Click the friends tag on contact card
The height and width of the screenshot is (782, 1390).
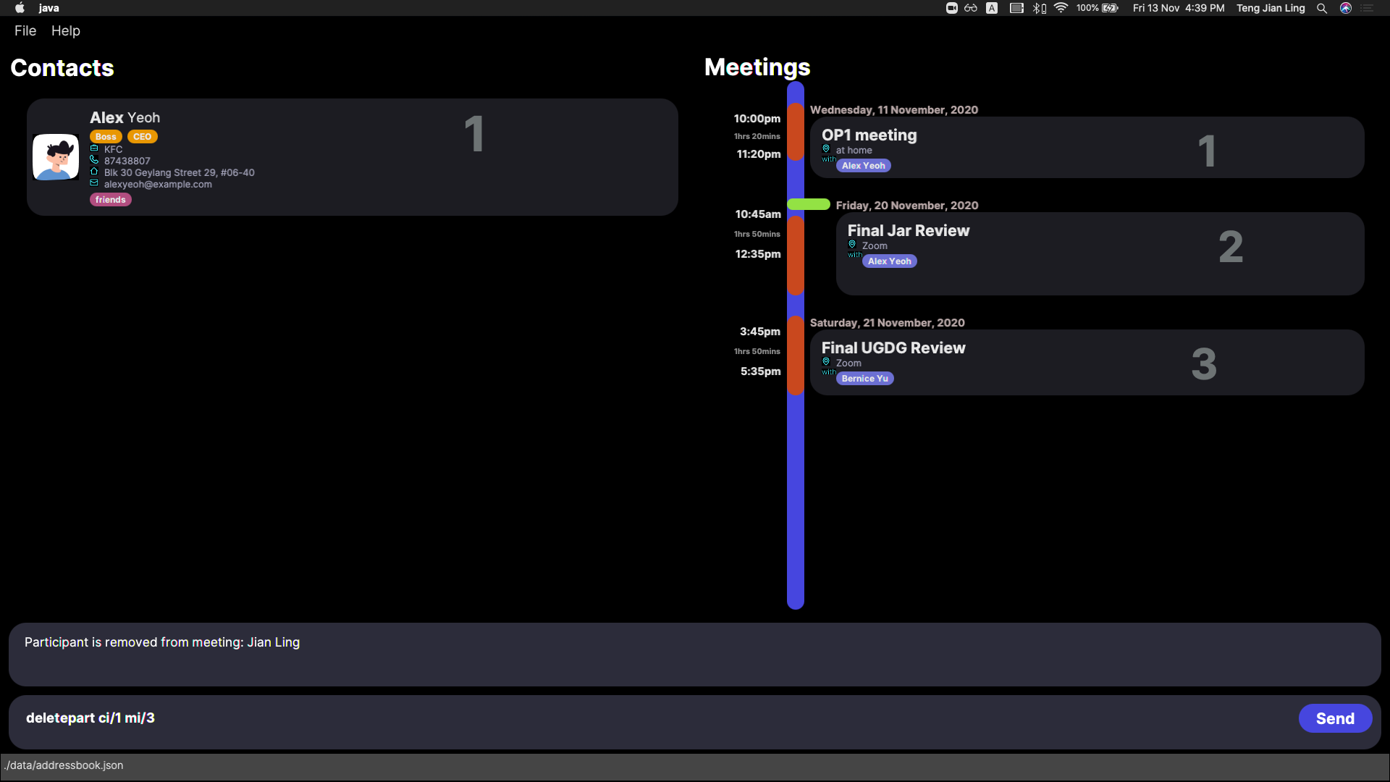[111, 200]
